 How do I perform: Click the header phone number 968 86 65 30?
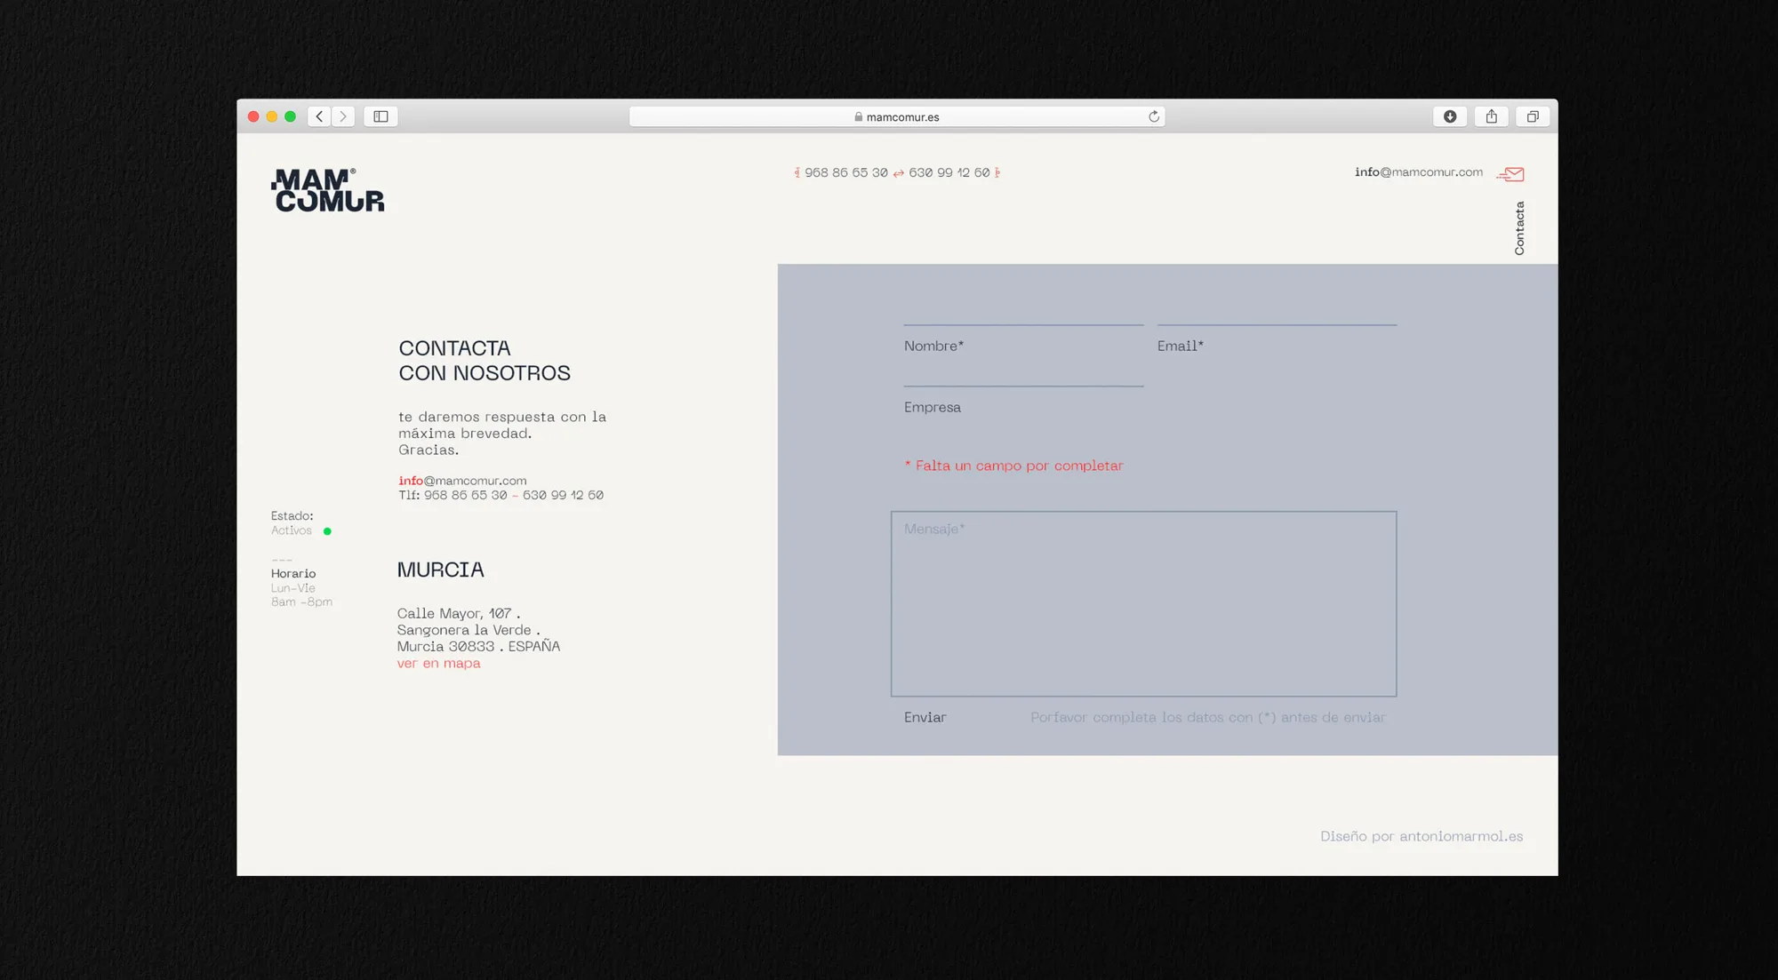pyautogui.click(x=845, y=172)
